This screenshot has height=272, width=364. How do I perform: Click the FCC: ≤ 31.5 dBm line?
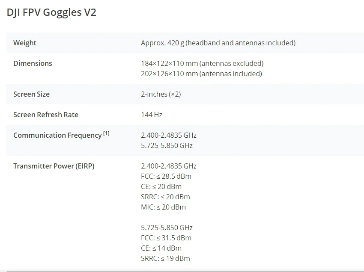(x=166, y=238)
